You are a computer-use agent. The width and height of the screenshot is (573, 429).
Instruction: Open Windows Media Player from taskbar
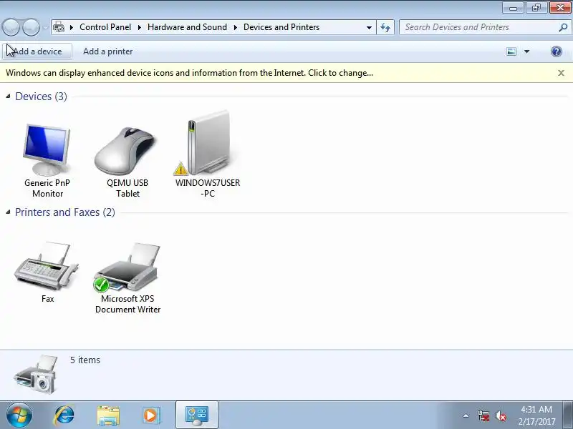tap(151, 415)
